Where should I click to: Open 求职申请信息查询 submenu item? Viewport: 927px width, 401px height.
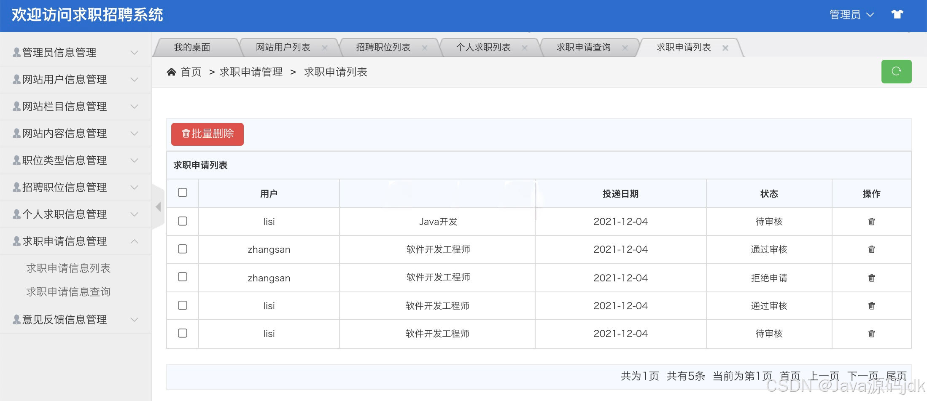point(68,292)
